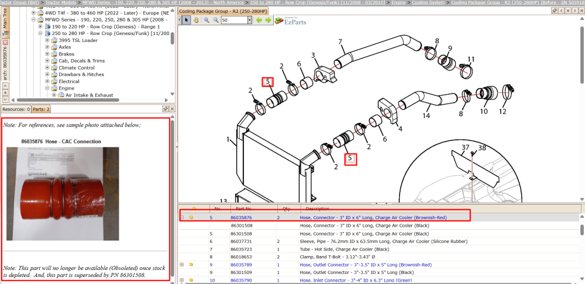
Task: Expand the Axles folder
Action: point(47,47)
